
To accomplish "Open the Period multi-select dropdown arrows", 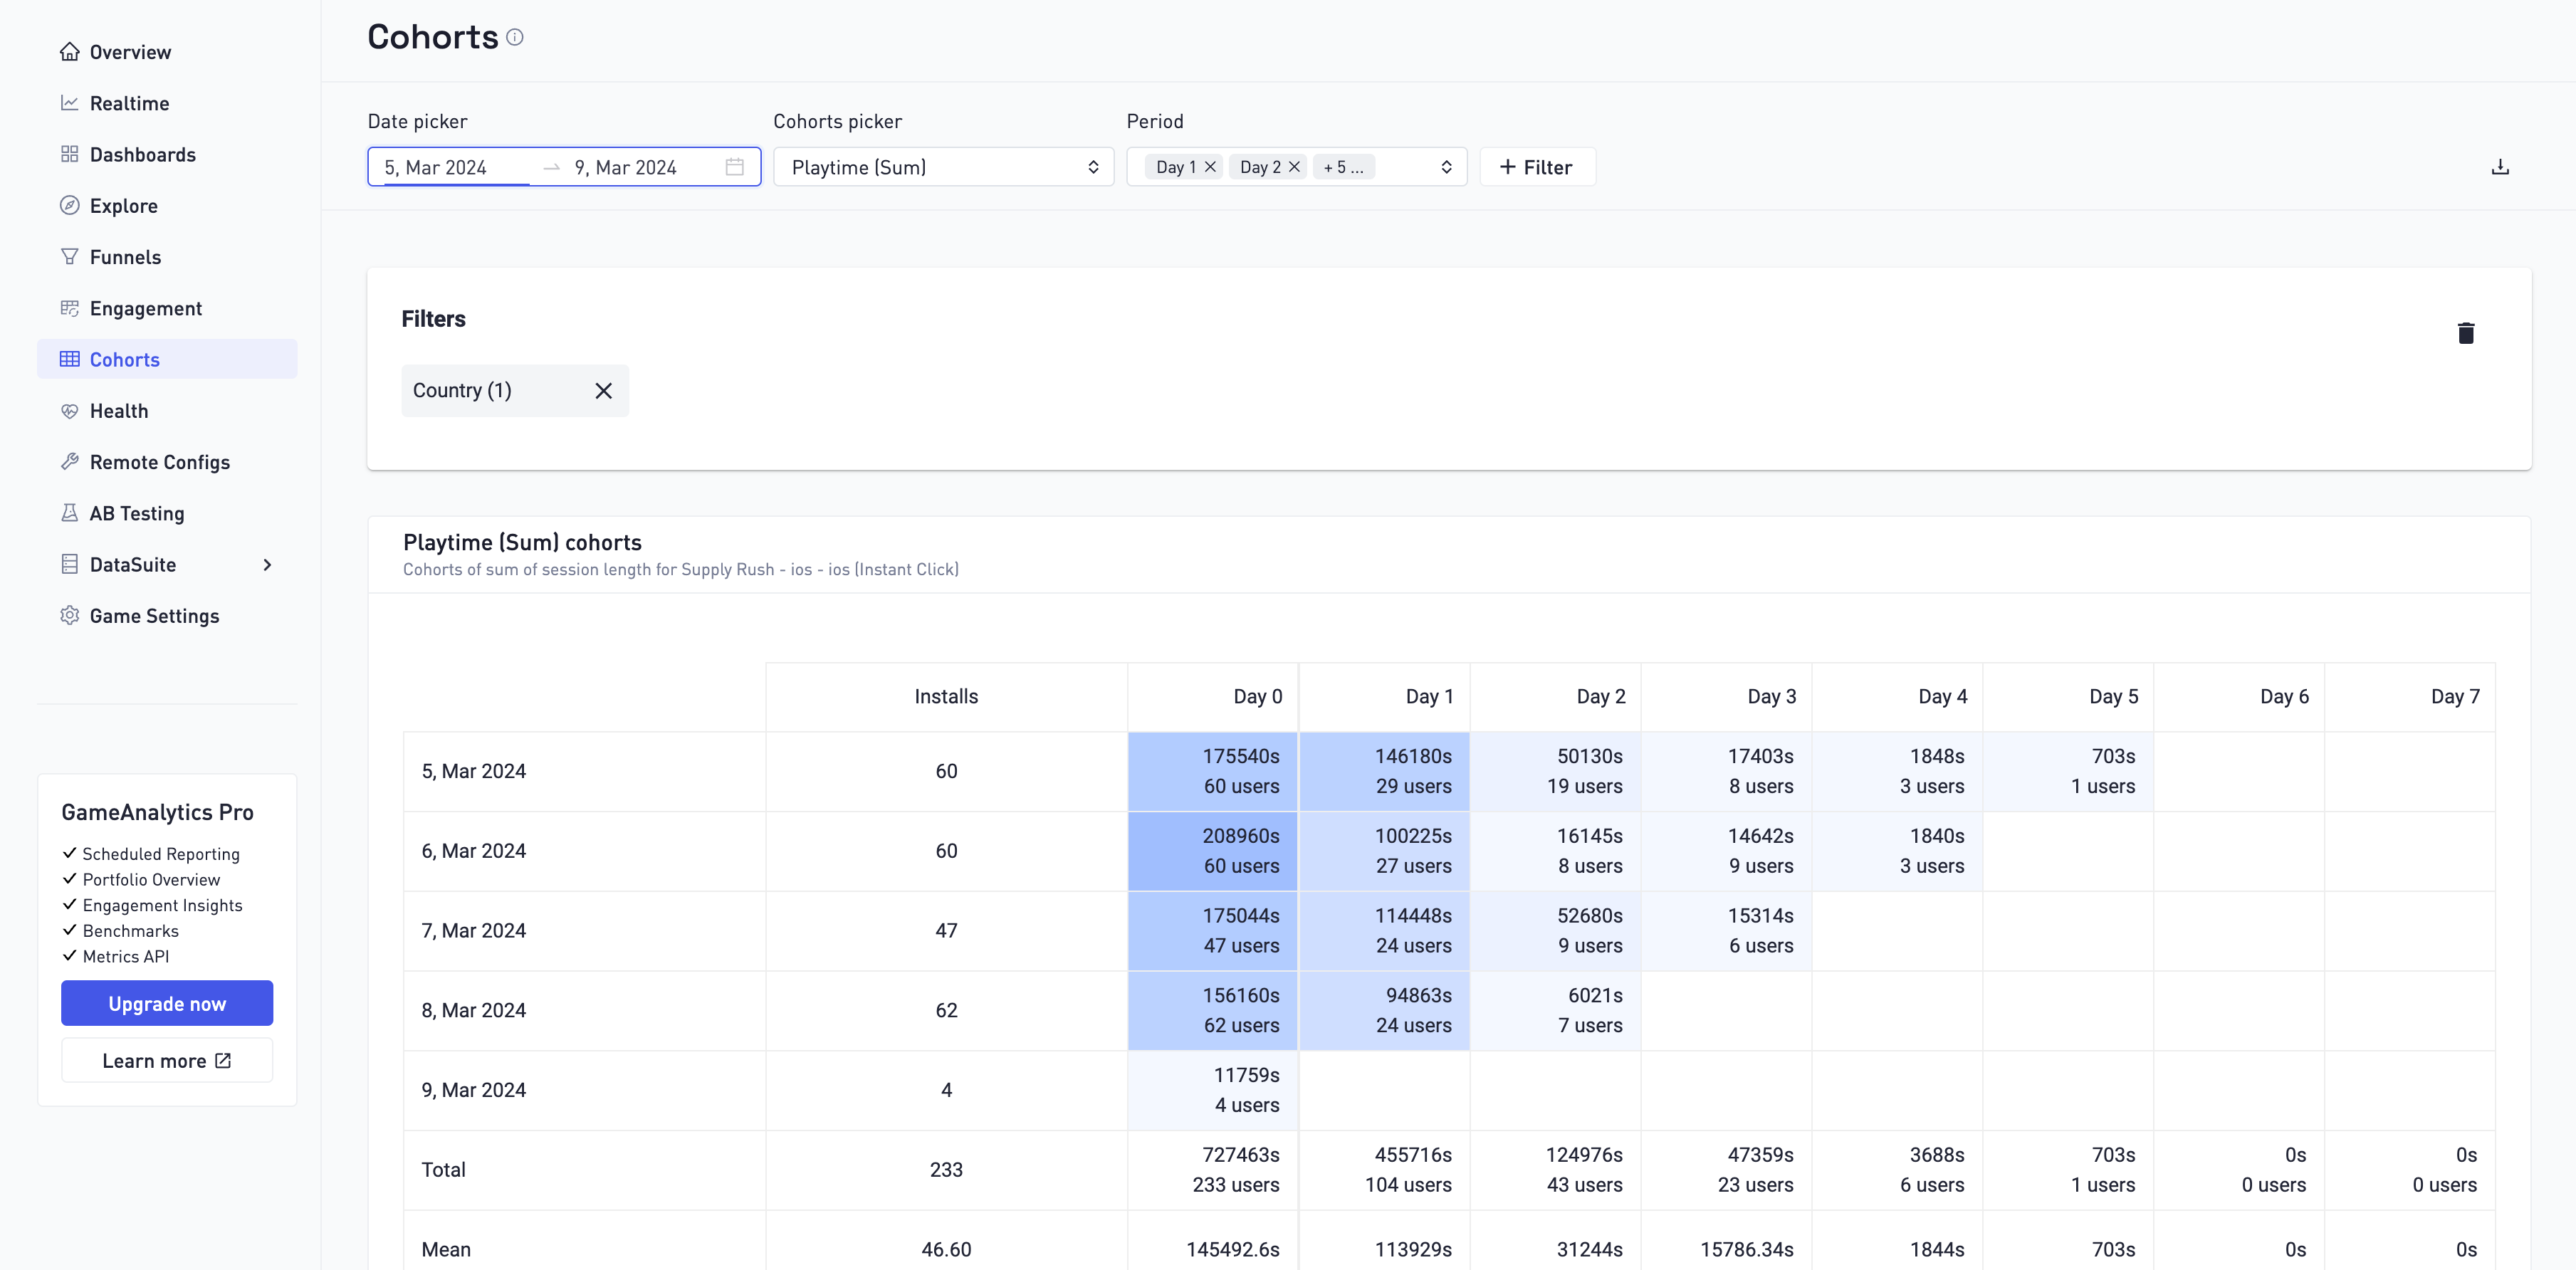I will pyautogui.click(x=1446, y=167).
